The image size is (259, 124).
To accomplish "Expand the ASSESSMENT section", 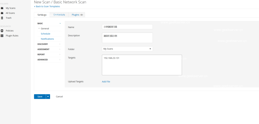I will click(x=60, y=49).
